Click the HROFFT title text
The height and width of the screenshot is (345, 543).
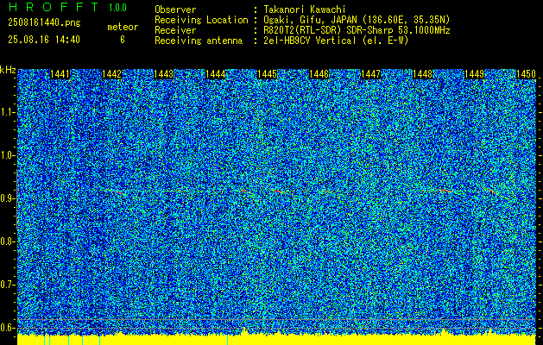[54, 7]
